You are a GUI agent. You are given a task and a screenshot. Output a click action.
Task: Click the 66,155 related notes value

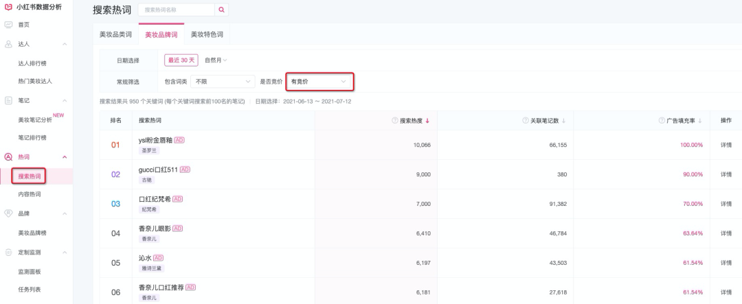(x=558, y=145)
